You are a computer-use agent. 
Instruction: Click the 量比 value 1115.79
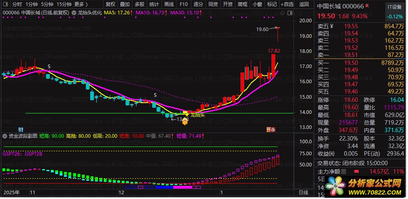pyautogui.click(x=395, y=107)
